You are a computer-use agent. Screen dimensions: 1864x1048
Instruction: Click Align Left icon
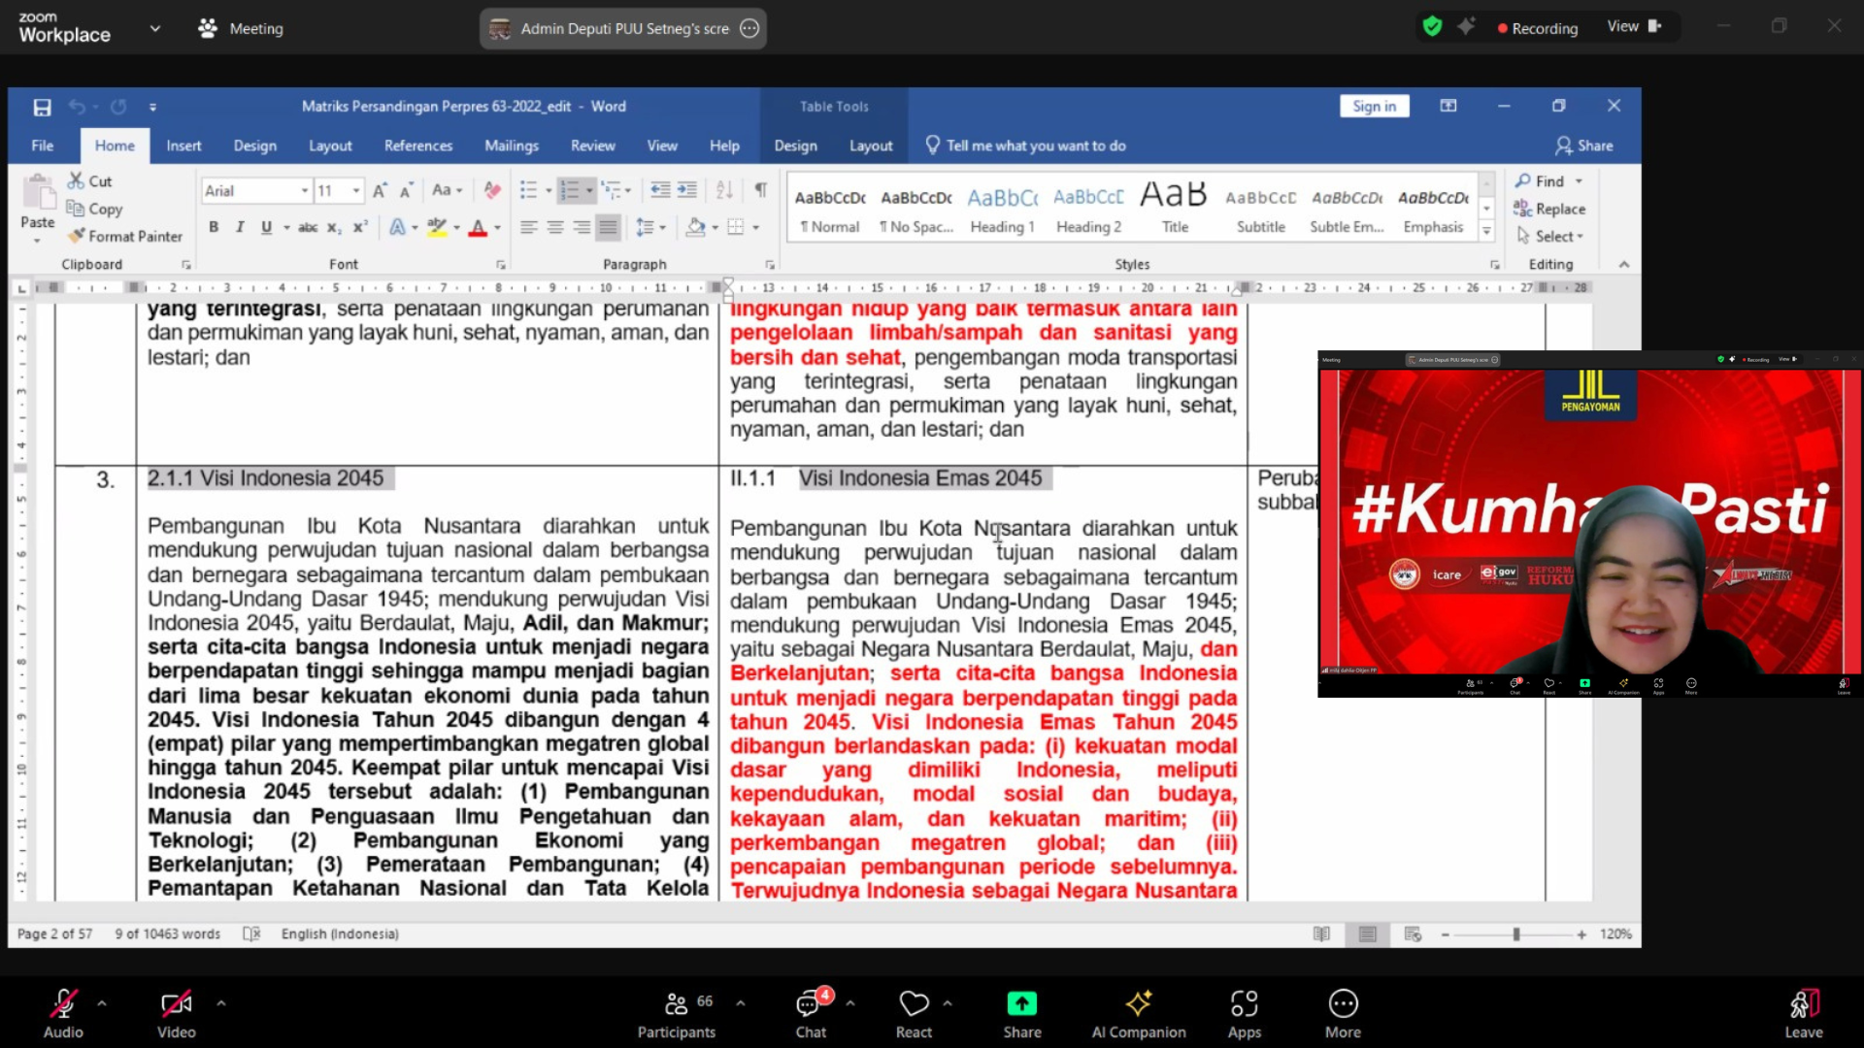[529, 227]
